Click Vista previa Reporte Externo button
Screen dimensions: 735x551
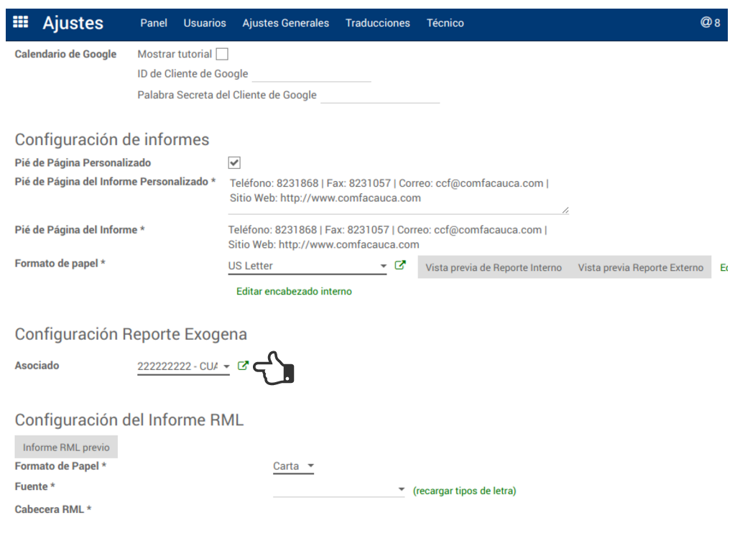click(x=640, y=267)
